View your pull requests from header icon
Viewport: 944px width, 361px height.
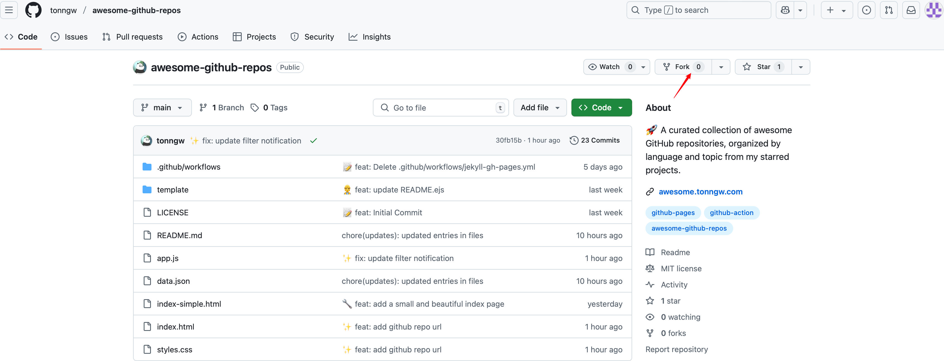(889, 10)
